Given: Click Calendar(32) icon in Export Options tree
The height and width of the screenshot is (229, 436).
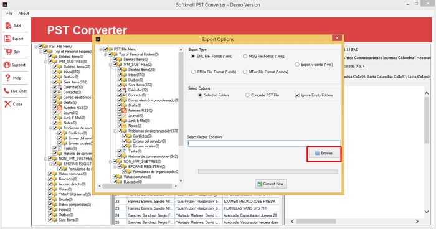Looking at the screenshot, I should pyautogui.click(x=125, y=90).
